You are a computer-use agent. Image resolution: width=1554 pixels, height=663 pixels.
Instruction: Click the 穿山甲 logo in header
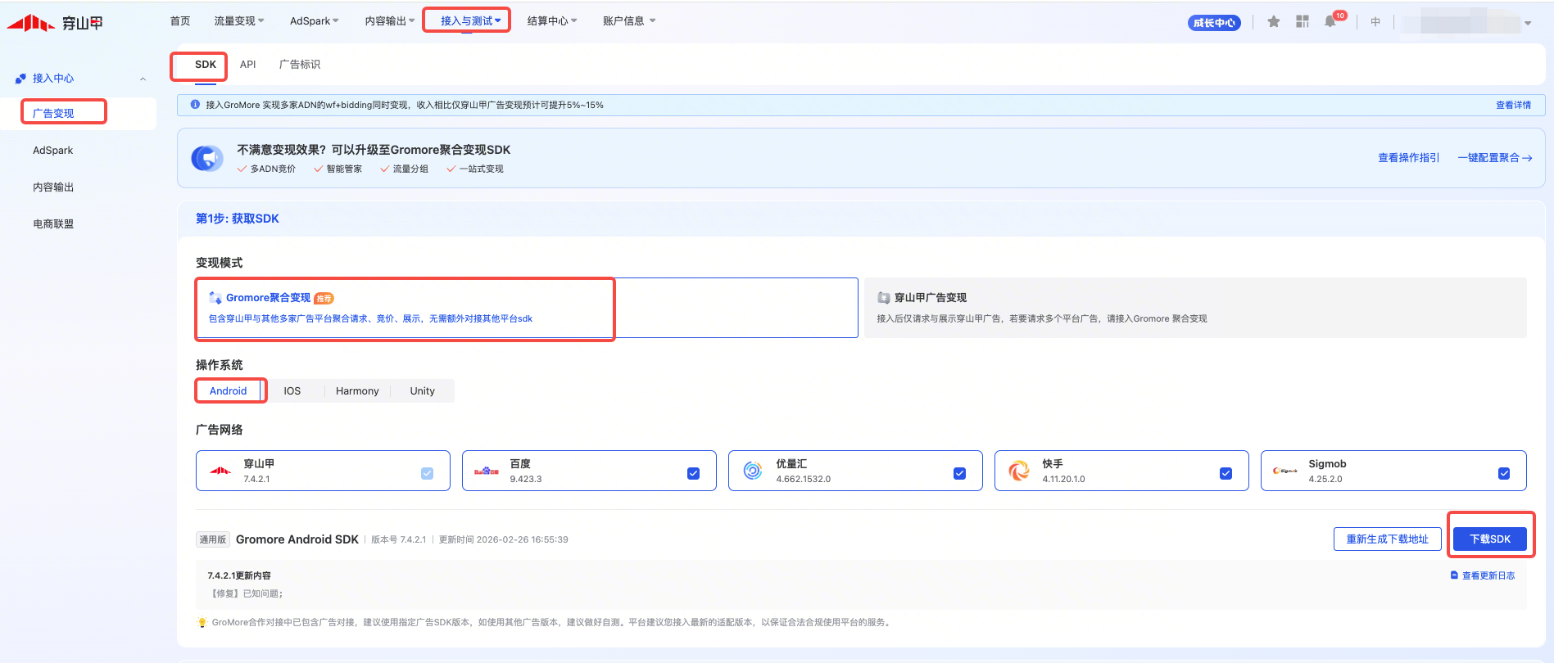pos(55,23)
